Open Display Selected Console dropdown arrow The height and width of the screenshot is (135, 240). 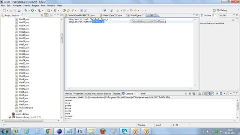pyautogui.click(x=224, y=93)
